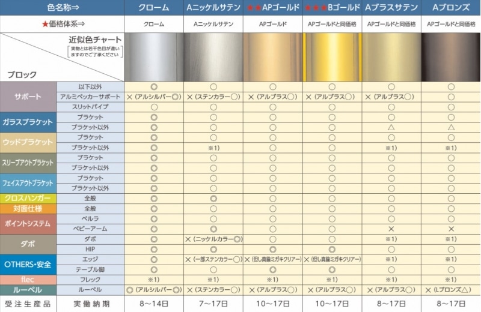Click the 8〜14日 delivery time cell

tap(153, 303)
